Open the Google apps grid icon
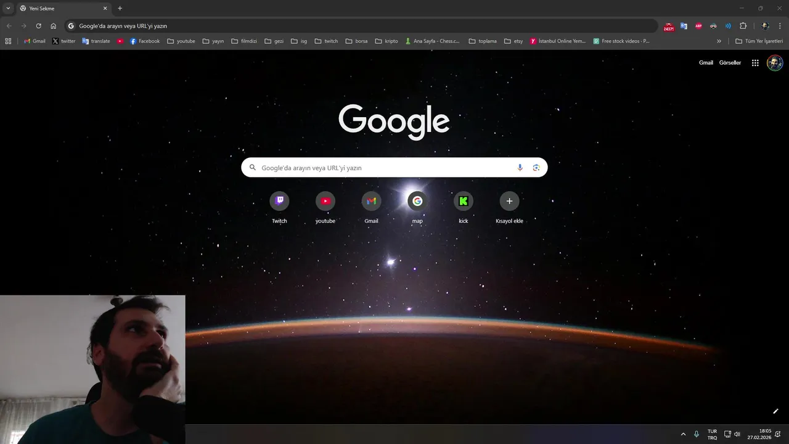The width and height of the screenshot is (789, 444). 755,63
